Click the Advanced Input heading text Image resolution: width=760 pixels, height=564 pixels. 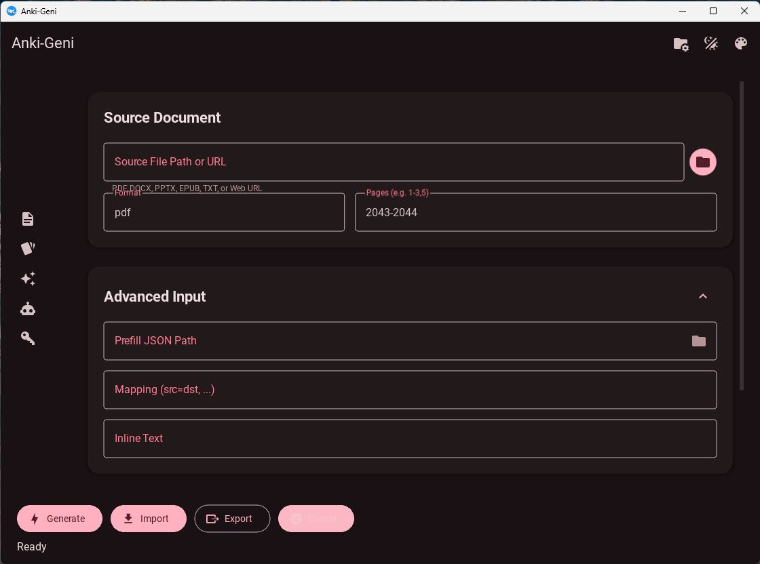pos(155,296)
